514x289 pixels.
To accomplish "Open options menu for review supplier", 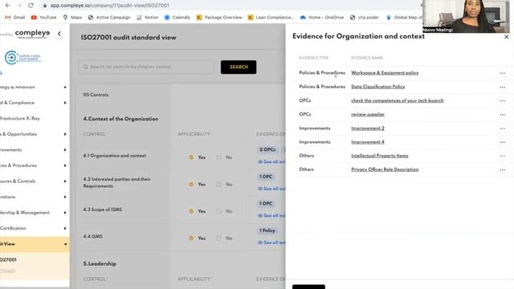I will pos(502,115).
